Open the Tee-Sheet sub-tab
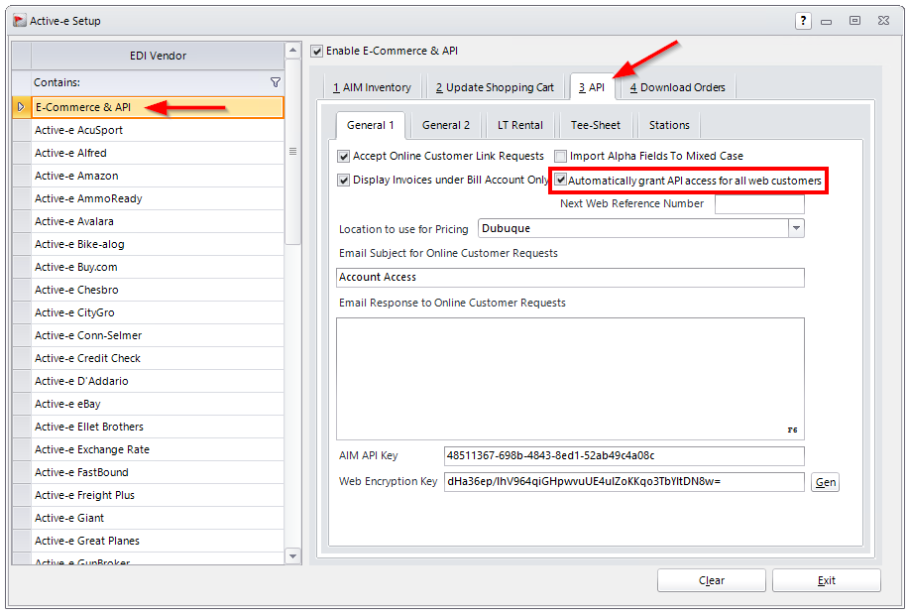Image resolution: width=909 pixels, height=615 pixels. [x=596, y=125]
